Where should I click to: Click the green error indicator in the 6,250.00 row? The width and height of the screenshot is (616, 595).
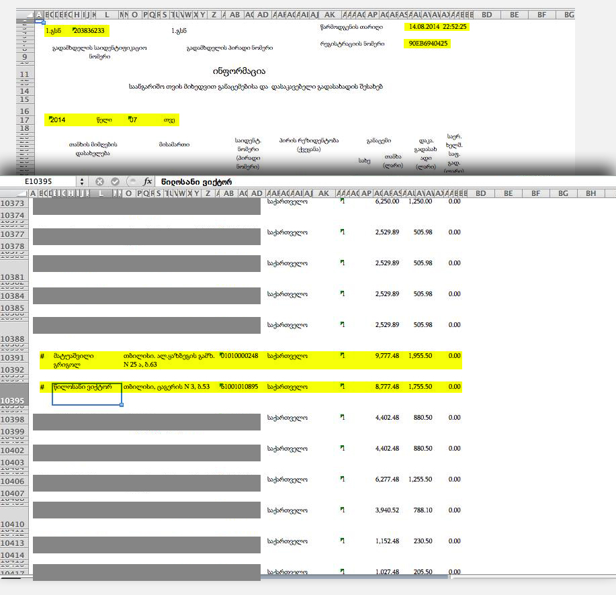tap(342, 201)
